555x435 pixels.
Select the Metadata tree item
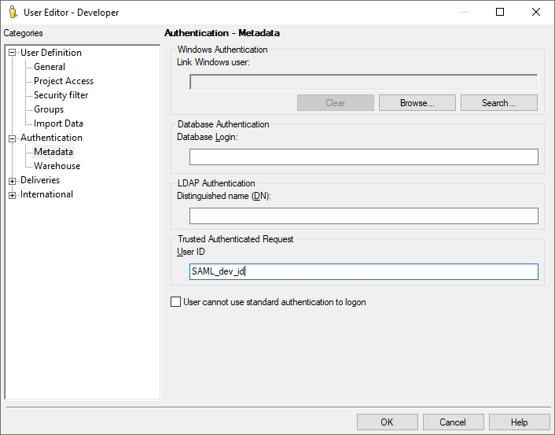coord(53,152)
